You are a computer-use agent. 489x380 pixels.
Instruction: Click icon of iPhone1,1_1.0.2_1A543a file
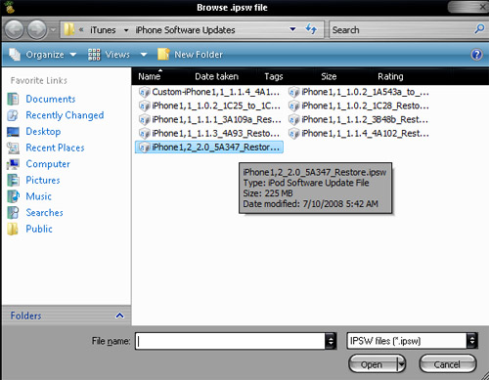[x=293, y=93]
